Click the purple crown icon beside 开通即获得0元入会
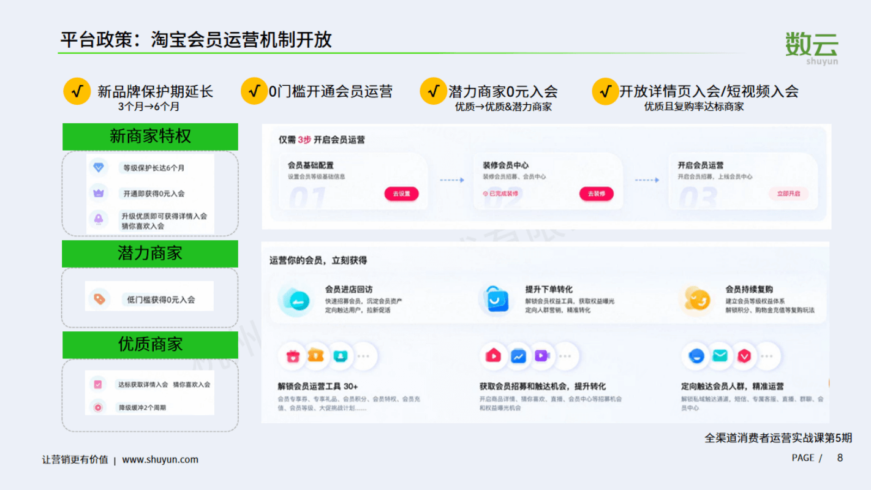This screenshot has width=871, height=490. [x=99, y=193]
